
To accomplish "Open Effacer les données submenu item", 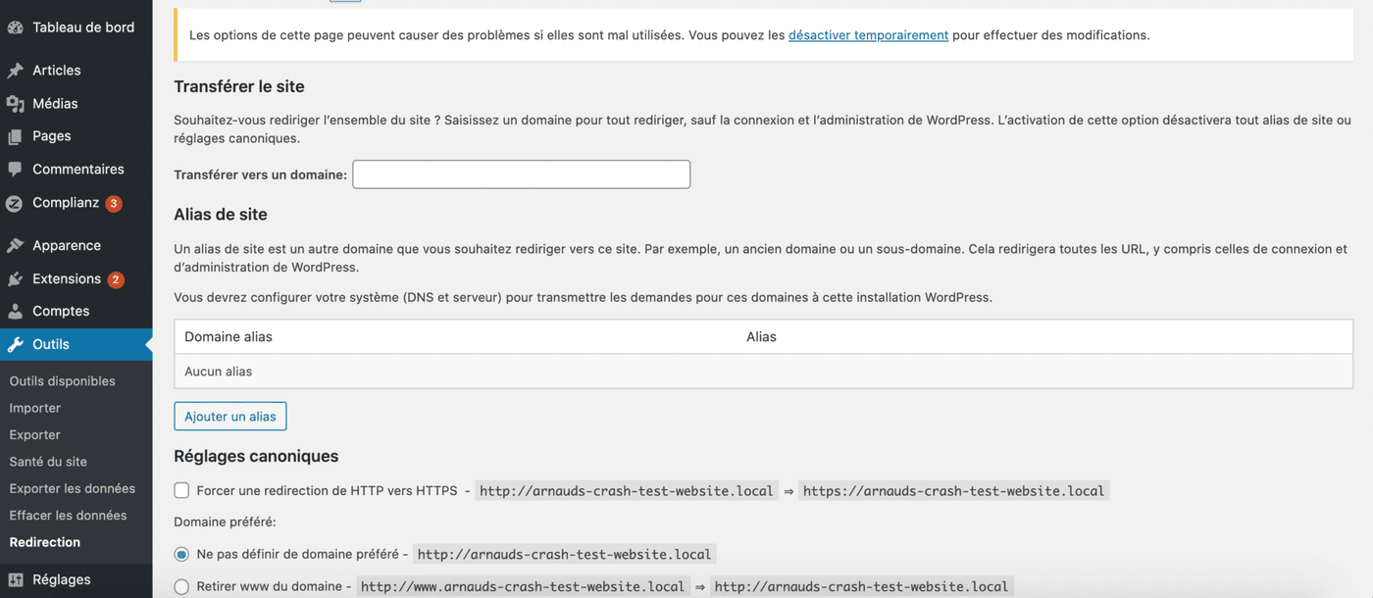I will 68,516.
